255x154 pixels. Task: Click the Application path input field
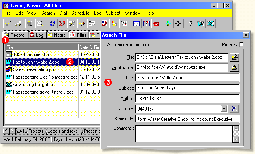(182, 68)
